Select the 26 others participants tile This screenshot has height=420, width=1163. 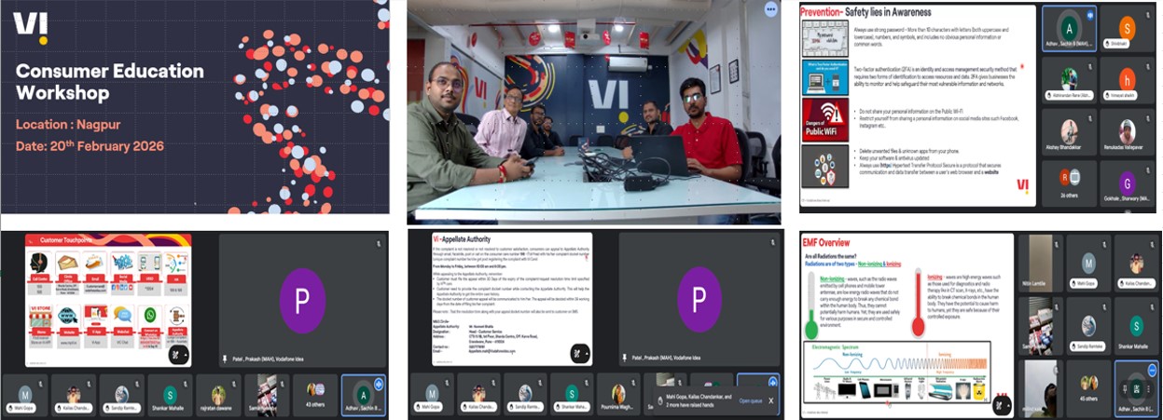tap(1069, 181)
